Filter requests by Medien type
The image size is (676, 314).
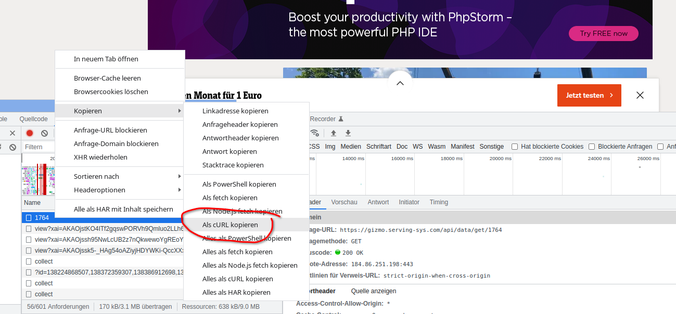(351, 147)
